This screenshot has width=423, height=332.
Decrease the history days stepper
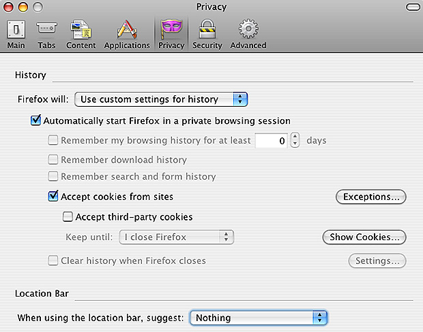point(295,144)
